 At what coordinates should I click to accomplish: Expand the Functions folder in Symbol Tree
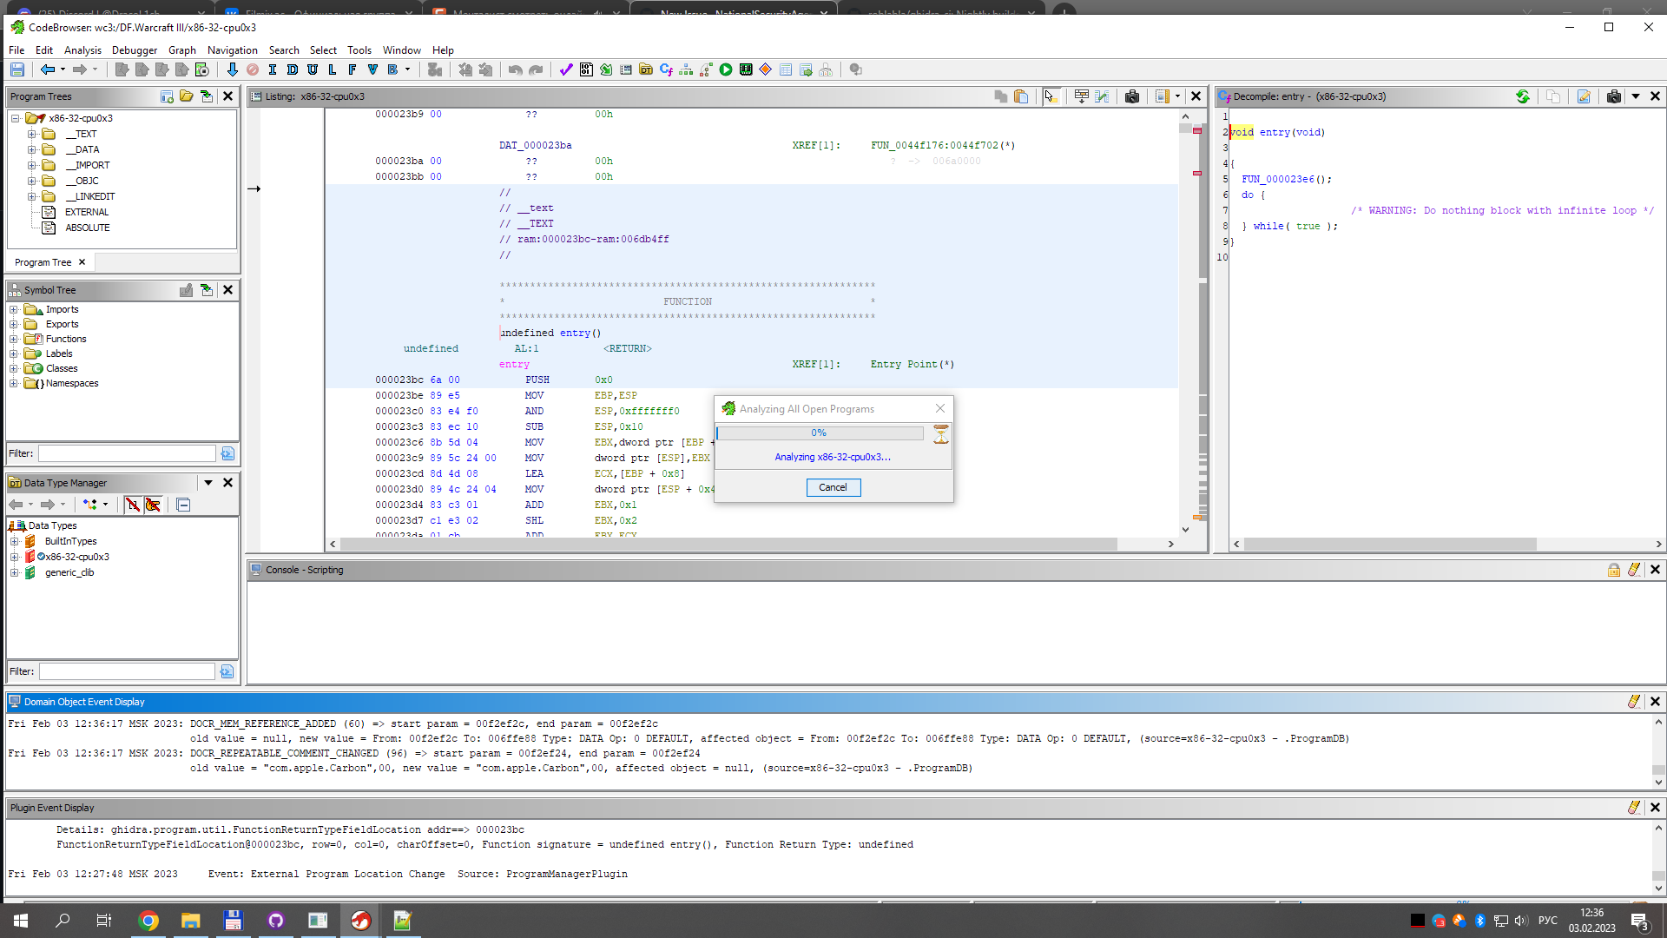pos(14,339)
